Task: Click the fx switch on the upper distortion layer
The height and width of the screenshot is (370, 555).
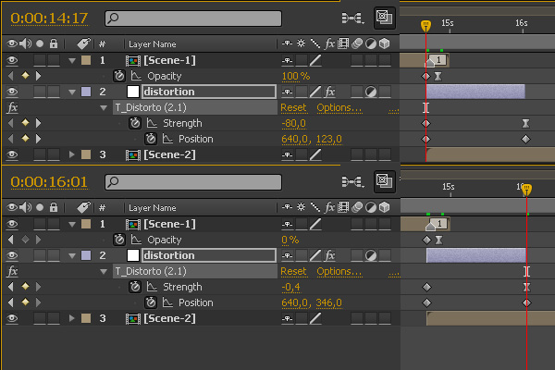Action: pos(329,92)
